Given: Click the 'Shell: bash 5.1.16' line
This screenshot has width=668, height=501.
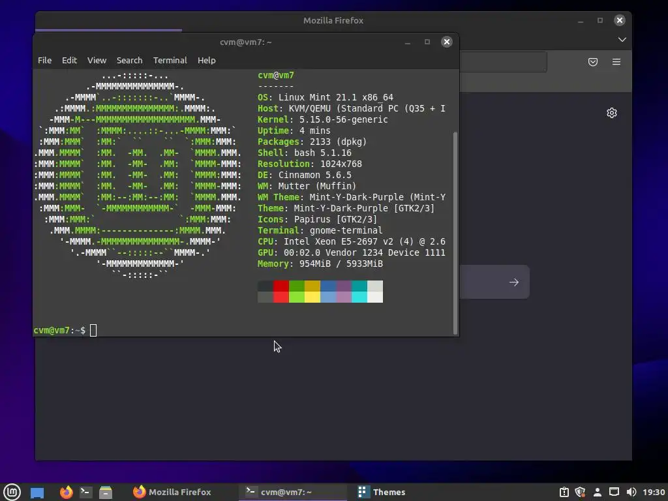Looking at the screenshot, I should point(304,153).
